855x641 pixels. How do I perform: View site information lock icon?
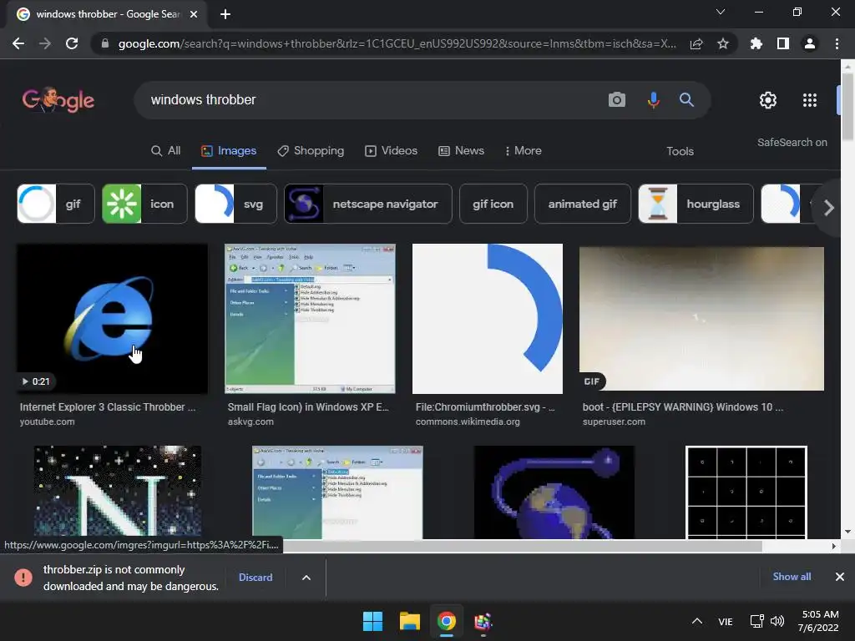105,43
